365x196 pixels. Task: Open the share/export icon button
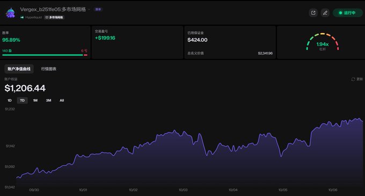[x=313, y=13]
